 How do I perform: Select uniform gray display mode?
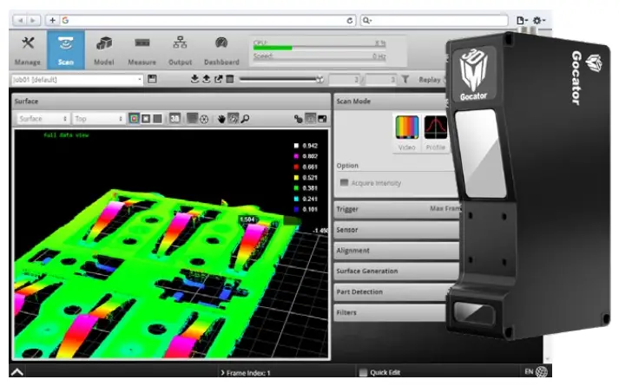157,119
